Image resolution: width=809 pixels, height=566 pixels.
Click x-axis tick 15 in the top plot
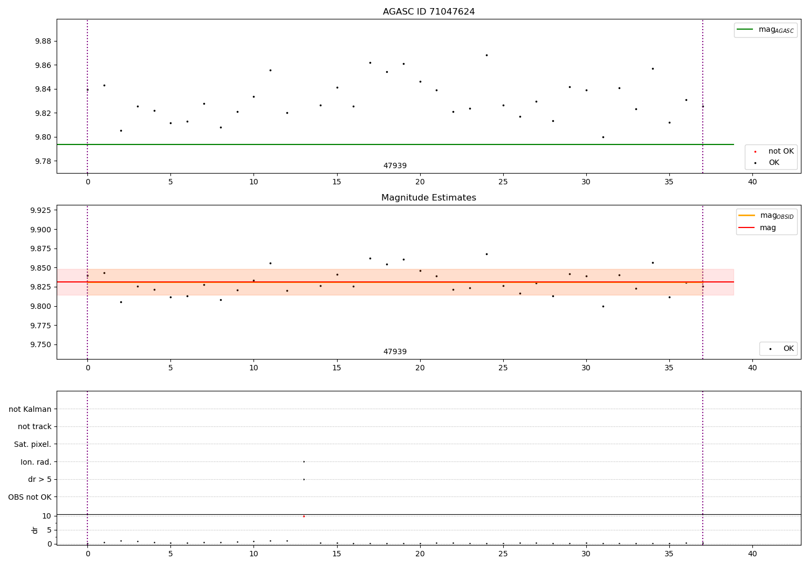[337, 182]
